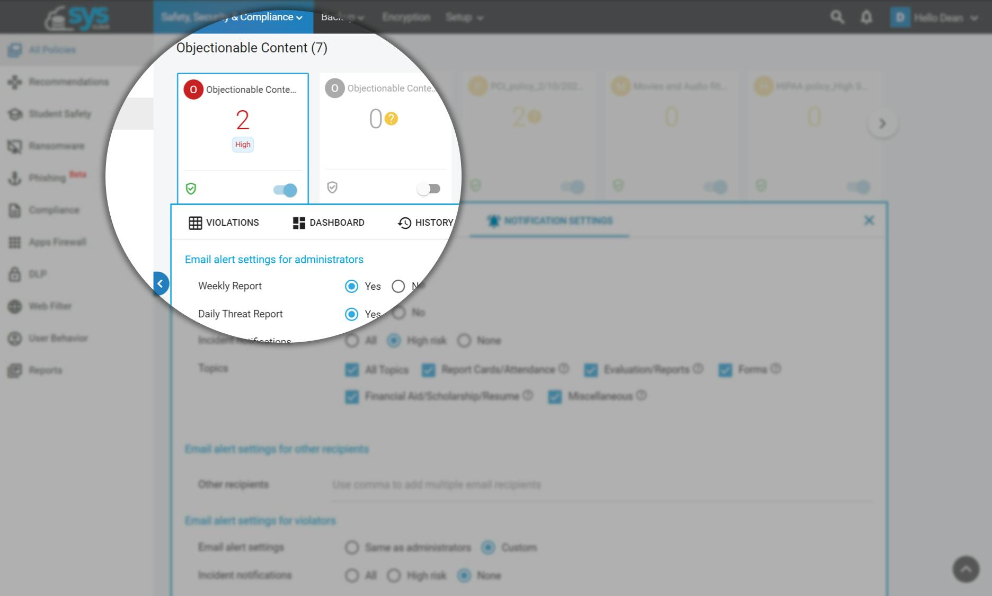Select Ransomware from the sidebar
This screenshot has width=992, height=596.
click(x=56, y=146)
